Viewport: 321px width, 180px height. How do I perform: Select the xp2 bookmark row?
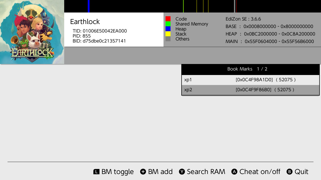[x=250, y=90]
